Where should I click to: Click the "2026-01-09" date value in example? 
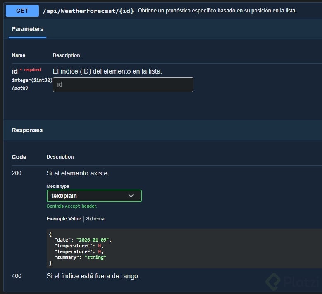(x=94, y=240)
